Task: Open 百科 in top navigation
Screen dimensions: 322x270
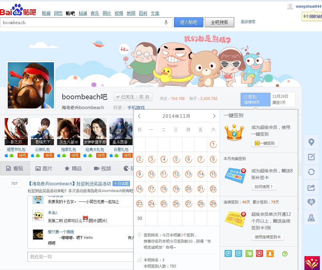Action: tap(143, 13)
